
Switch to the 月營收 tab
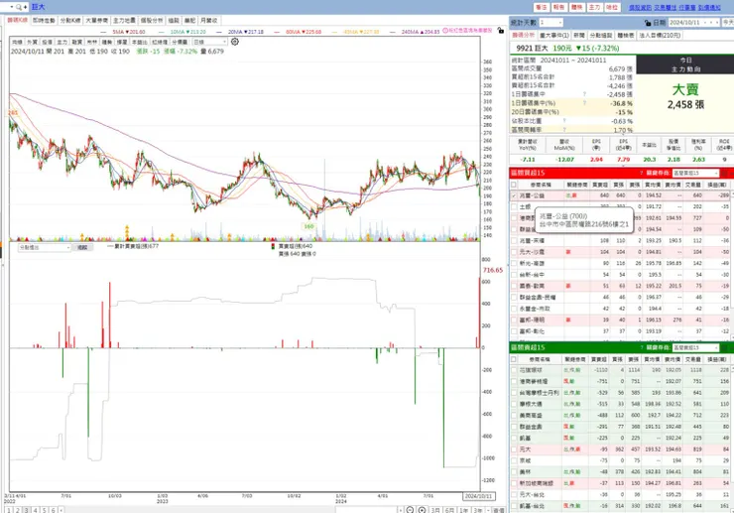coord(208,21)
